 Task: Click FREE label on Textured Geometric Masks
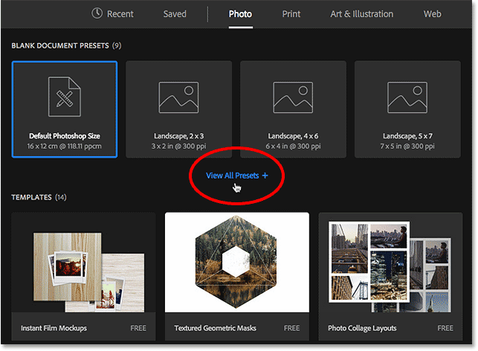pyautogui.click(x=291, y=328)
